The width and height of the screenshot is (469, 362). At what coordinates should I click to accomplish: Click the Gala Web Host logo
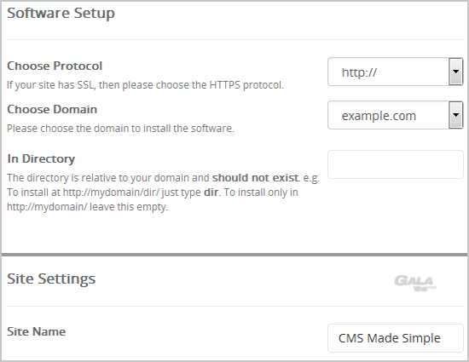[415, 284]
